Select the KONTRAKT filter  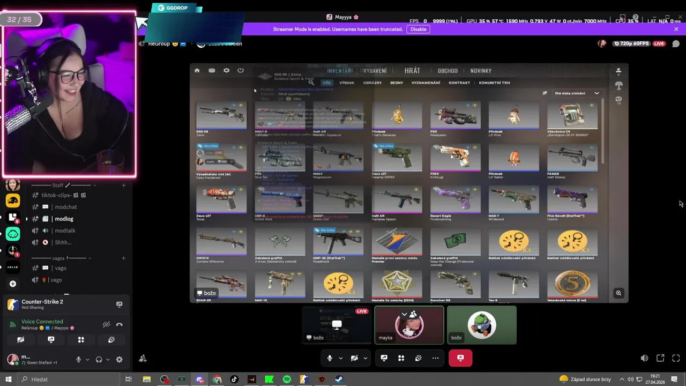point(459,83)
